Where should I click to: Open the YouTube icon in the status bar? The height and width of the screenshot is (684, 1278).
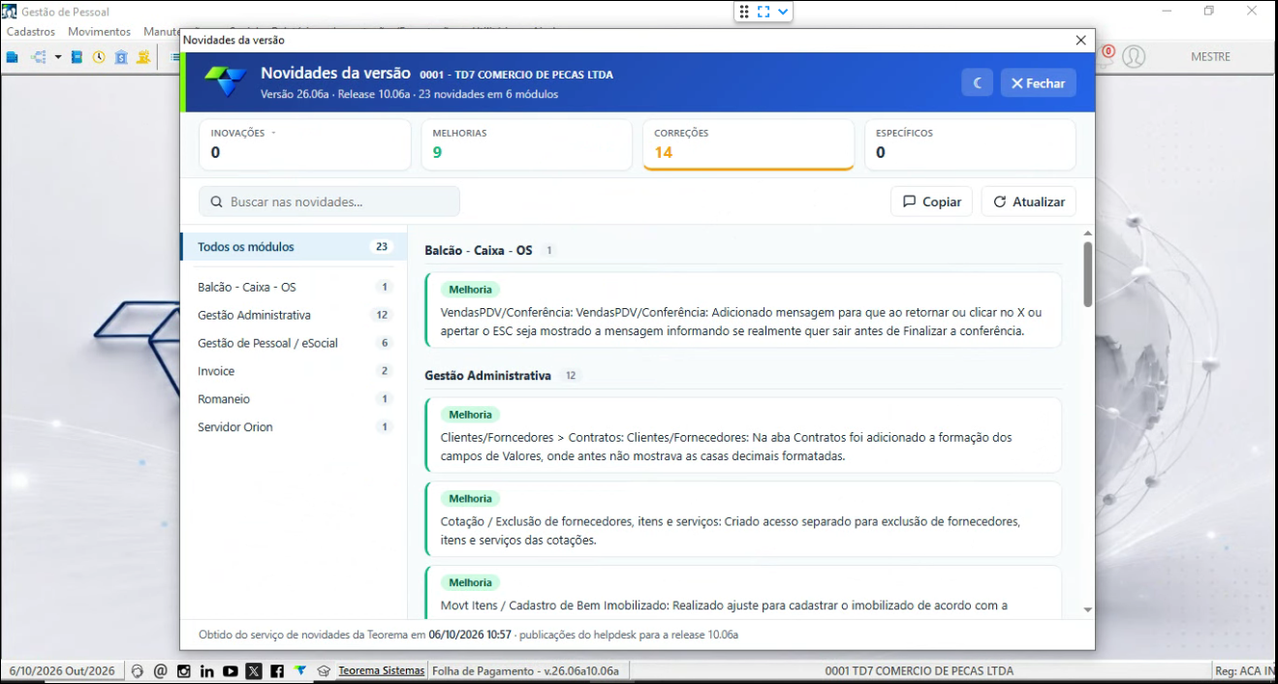click(x=231, y=670)
